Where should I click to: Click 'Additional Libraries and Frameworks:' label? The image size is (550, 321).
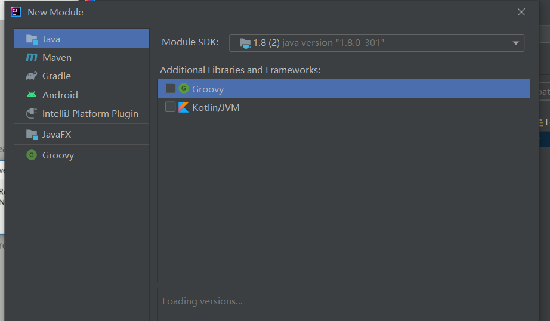click(x=240, y=70)
